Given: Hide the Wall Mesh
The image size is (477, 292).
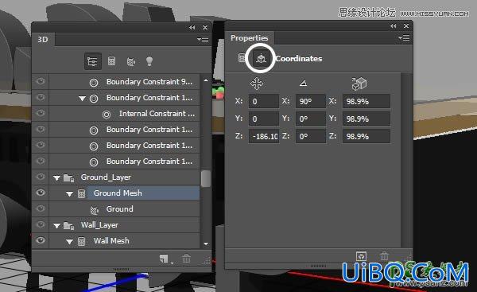Looking at the screenshot, I should pyautogui.click(x=41, y=240).
